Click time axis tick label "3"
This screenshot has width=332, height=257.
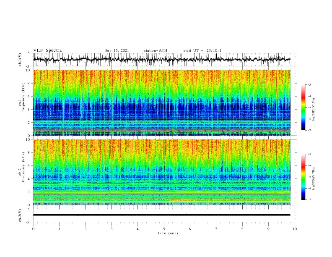[112, 229]
